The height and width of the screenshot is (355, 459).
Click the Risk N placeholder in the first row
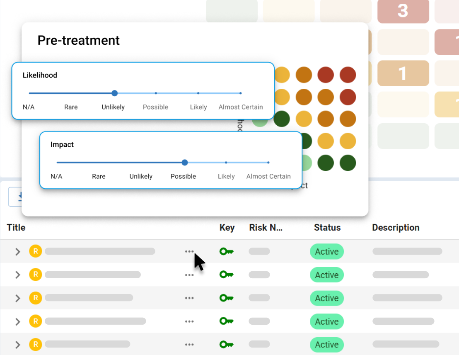(x=258, y=251)
